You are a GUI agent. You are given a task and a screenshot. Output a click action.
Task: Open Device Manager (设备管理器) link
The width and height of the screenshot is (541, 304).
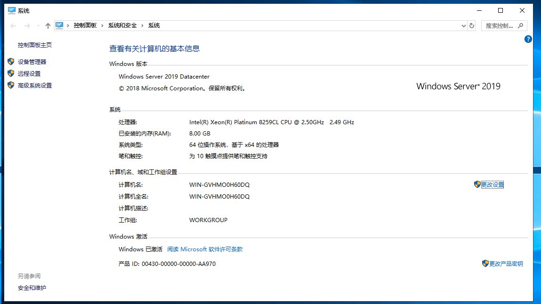pyautogui.click(x=32, y=62)
